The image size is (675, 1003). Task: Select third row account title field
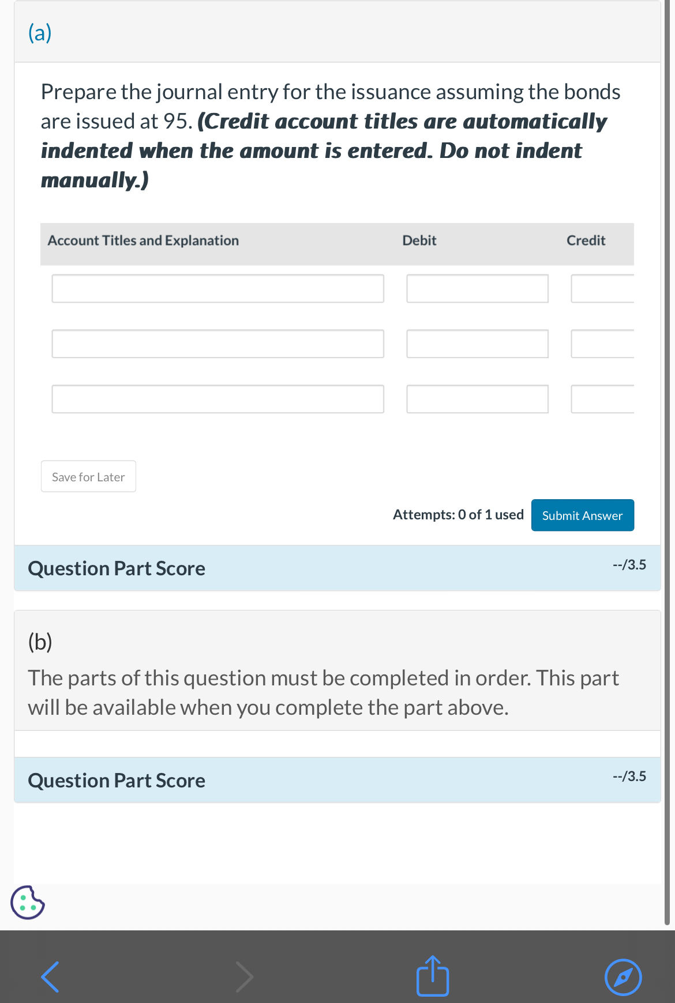[217, 399]
